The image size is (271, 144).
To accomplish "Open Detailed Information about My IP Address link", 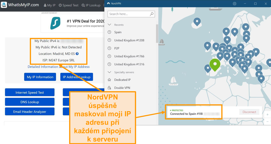I will tap(59, 67).
